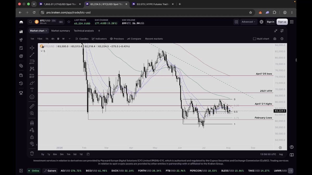Open the Indicators menu

[99, 39]
